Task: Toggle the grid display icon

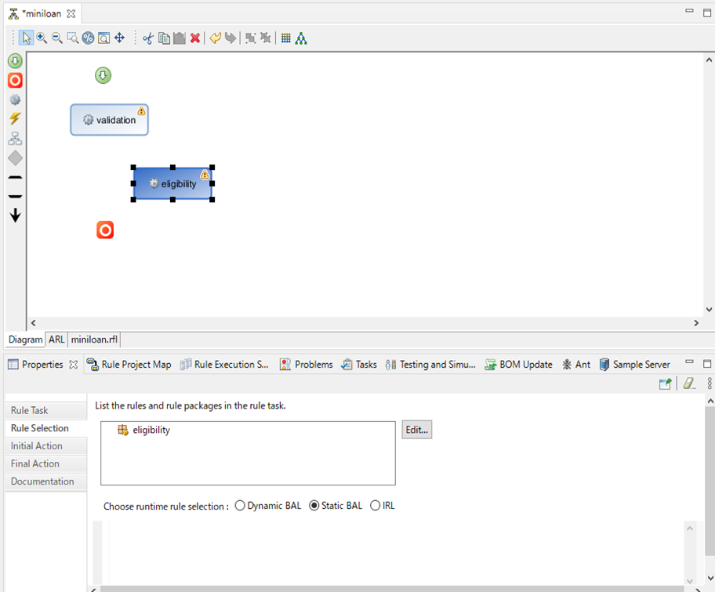Action: tap(286, 38)
